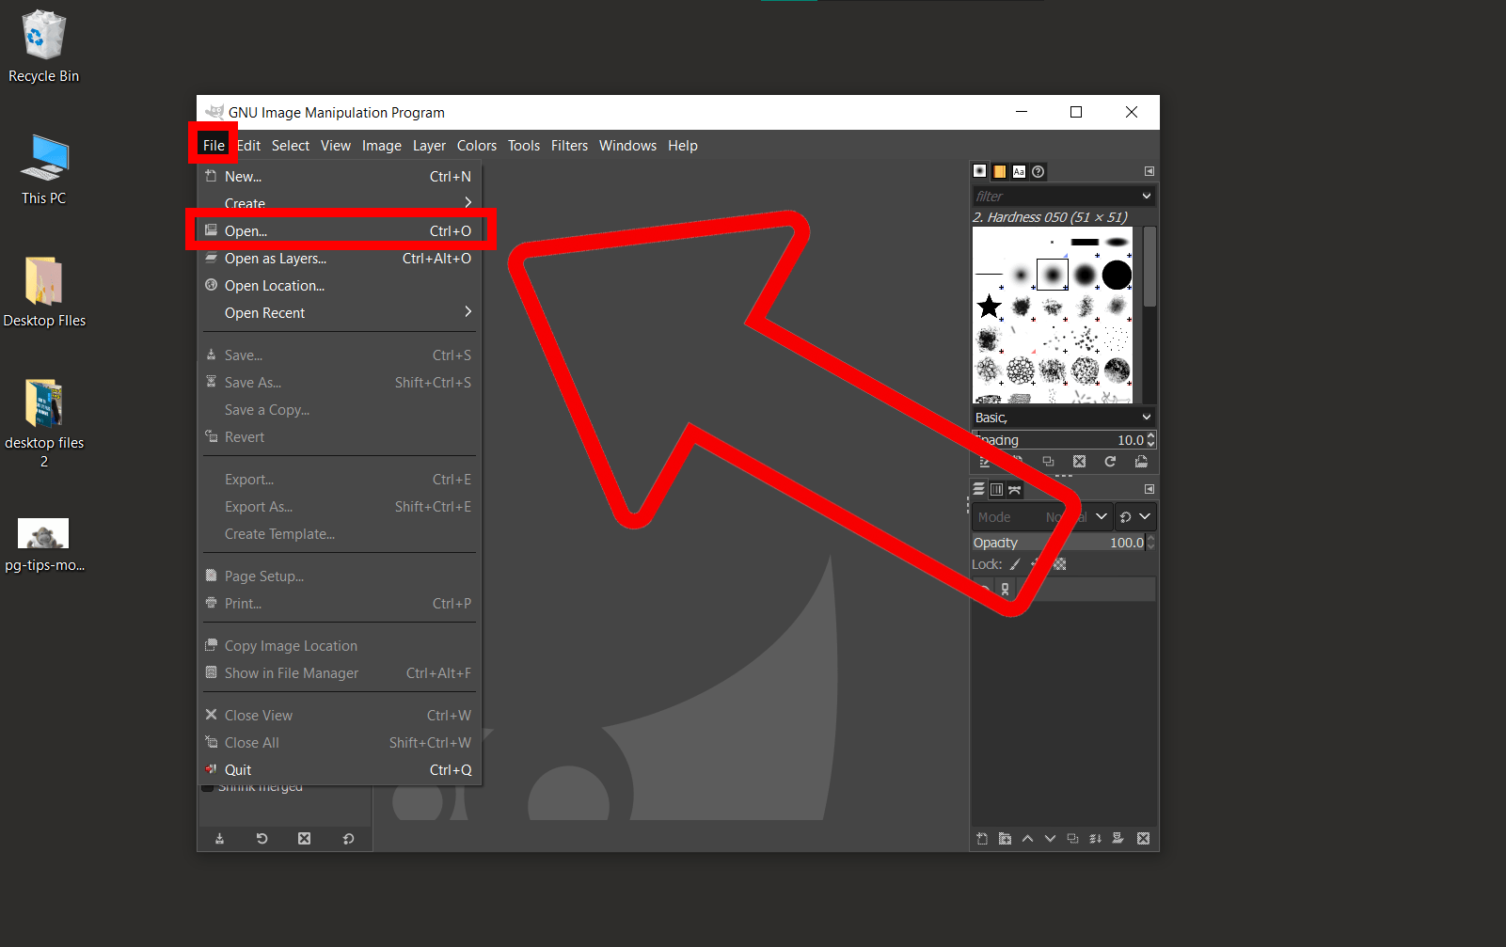Select the Open Recent submenu arrow
This screenshot has width=1506, height=947.
468,312
